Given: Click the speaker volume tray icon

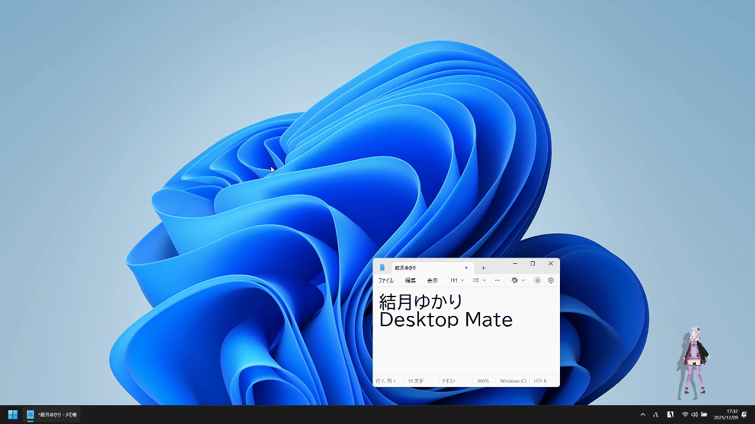Looking at the screenshot, I should pos(695,415).
